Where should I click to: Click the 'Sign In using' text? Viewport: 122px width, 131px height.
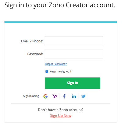click(x=31, y=96)
